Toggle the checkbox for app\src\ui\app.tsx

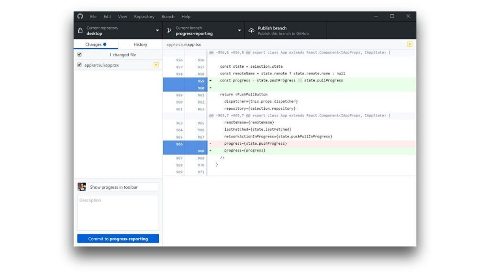pyautogui.click(x=80, y=65)
